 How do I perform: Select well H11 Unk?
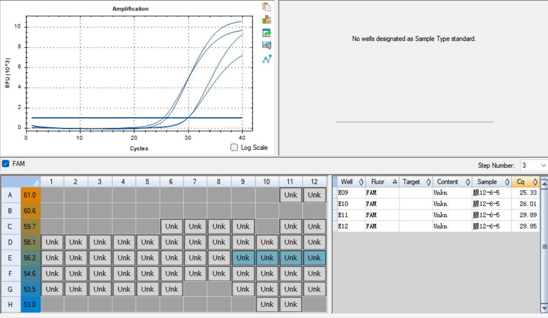pos(291,305)
